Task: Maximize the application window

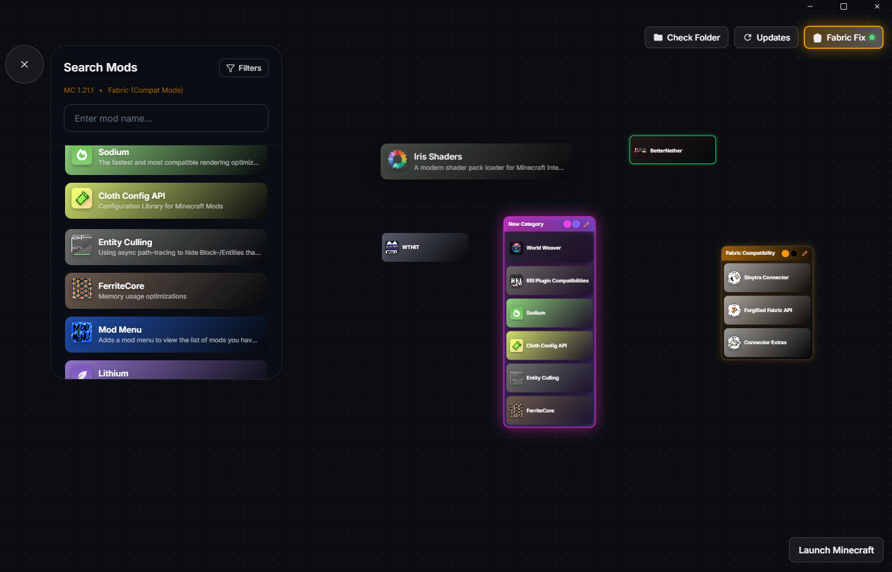Action: tap(844, 6)
